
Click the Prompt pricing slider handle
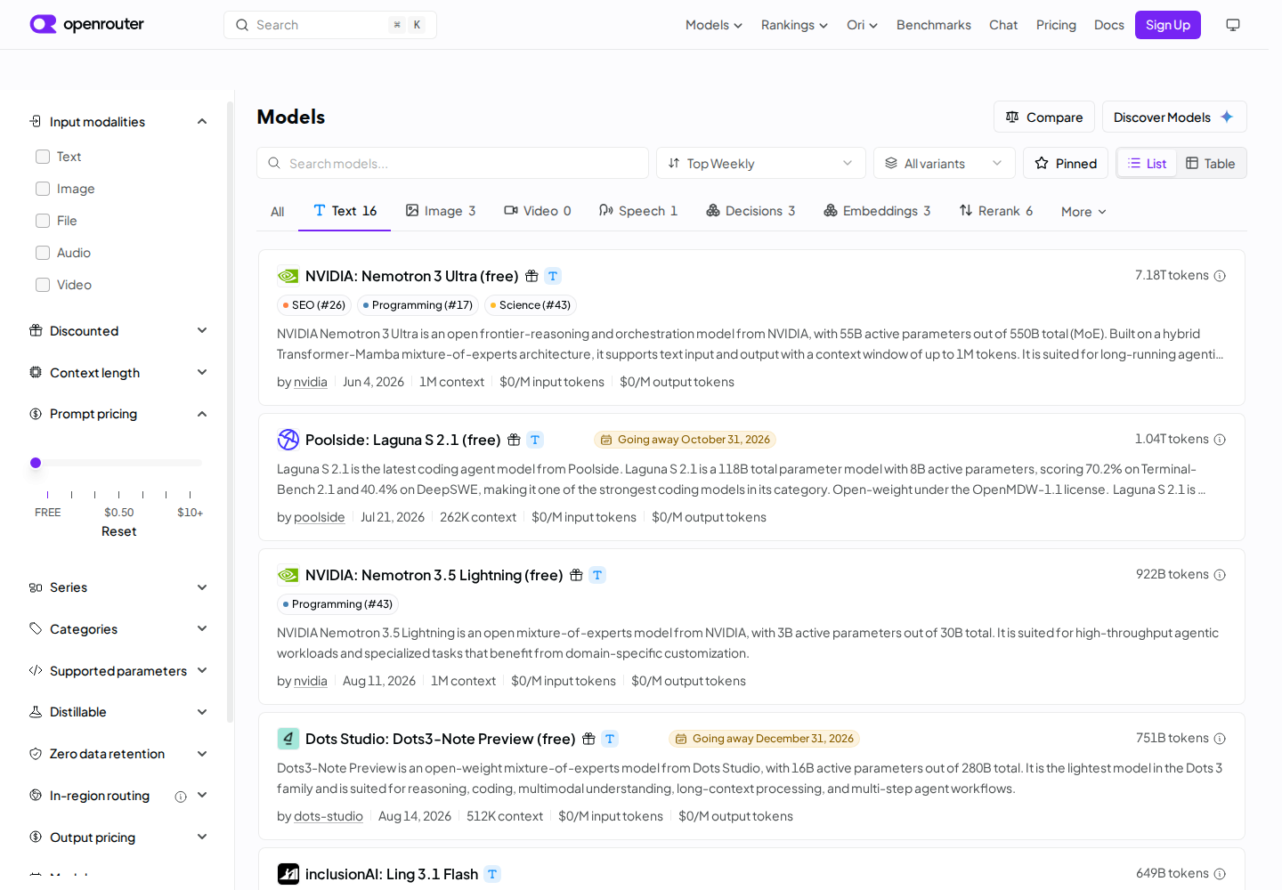36,463
